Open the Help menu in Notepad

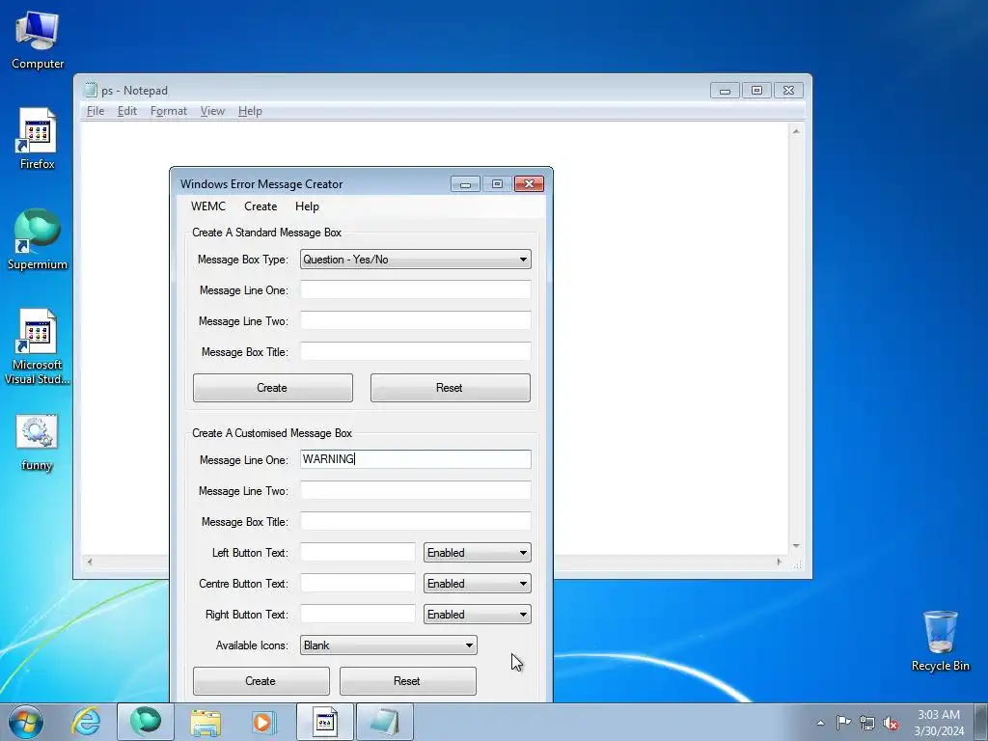(250, 111)
